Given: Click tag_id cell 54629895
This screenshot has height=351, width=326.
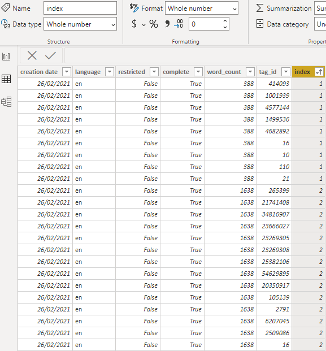Looking at the screenshot, I should pyautogui.click(x=274, y=274).
